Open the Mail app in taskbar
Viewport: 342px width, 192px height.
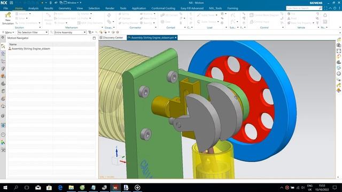tap(38, 187)
